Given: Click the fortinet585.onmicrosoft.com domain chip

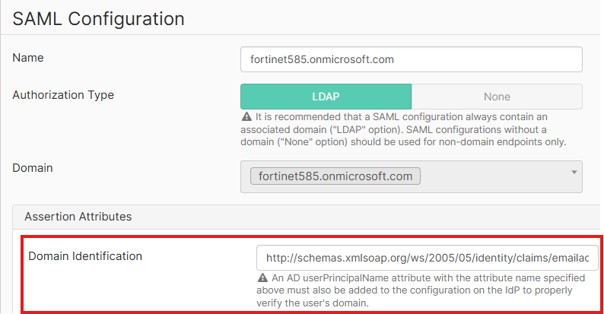Looking at the screenshot, I should pos(335,176).
